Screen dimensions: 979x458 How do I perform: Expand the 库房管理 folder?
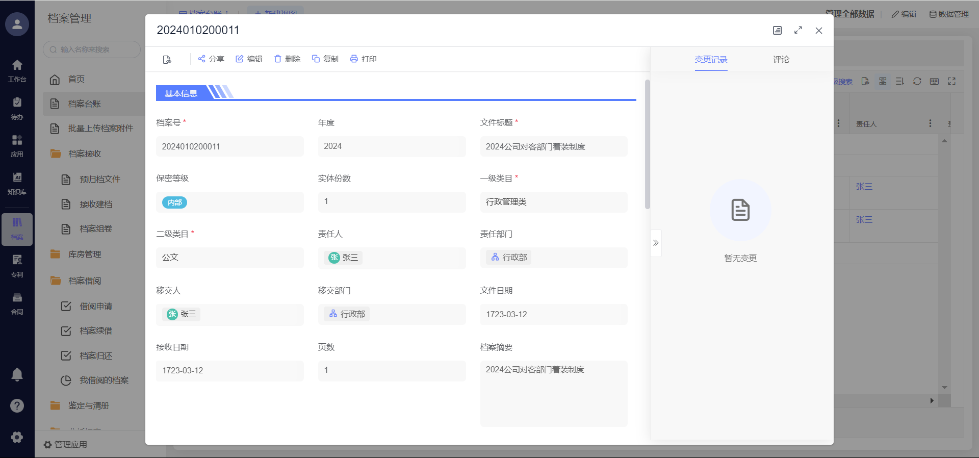[84, 254]
